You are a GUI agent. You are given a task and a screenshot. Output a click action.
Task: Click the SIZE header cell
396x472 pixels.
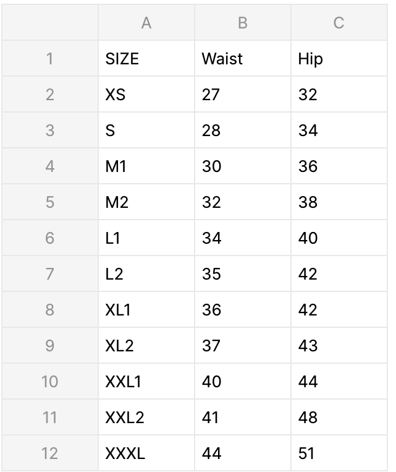point(146,59)
